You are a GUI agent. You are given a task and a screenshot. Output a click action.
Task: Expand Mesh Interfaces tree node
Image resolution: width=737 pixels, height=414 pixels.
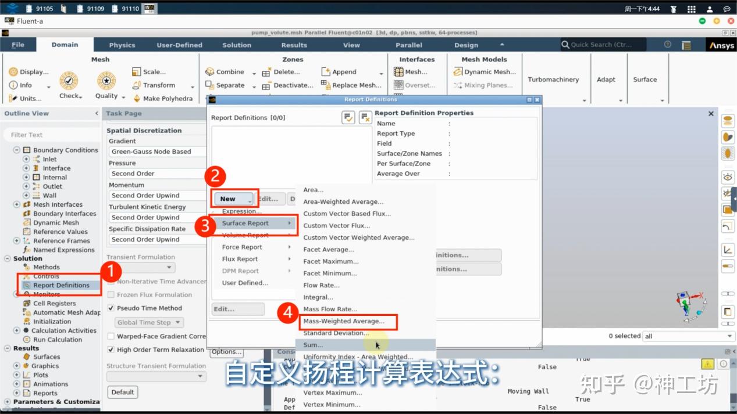click(17, 204)
